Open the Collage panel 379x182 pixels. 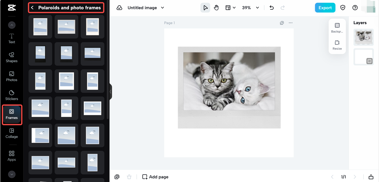pos(12,133)
